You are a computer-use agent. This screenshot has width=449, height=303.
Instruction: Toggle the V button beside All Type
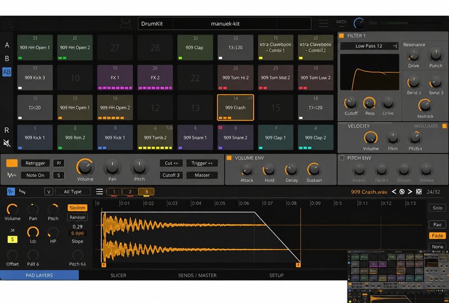[49, 191]
